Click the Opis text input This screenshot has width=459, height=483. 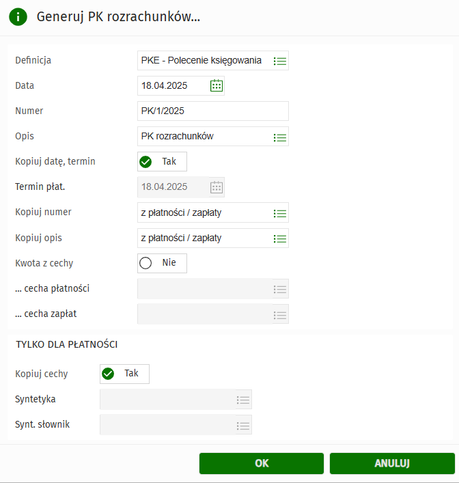click(203, 137)
